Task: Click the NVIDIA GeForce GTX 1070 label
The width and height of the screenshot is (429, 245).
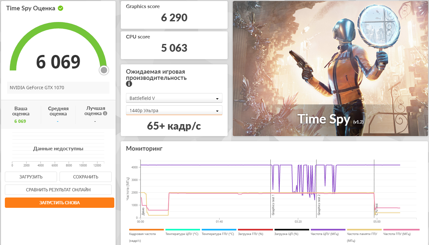Action: click(37, 88)
